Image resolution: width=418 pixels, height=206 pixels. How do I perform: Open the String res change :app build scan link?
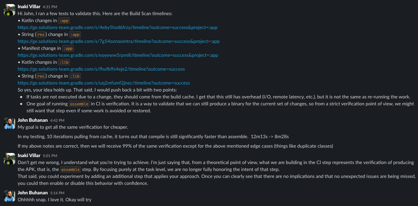(118, 41)
